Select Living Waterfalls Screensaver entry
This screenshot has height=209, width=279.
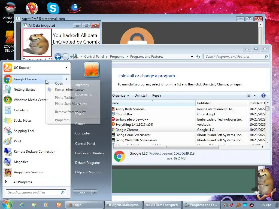(x=189, y=140)
